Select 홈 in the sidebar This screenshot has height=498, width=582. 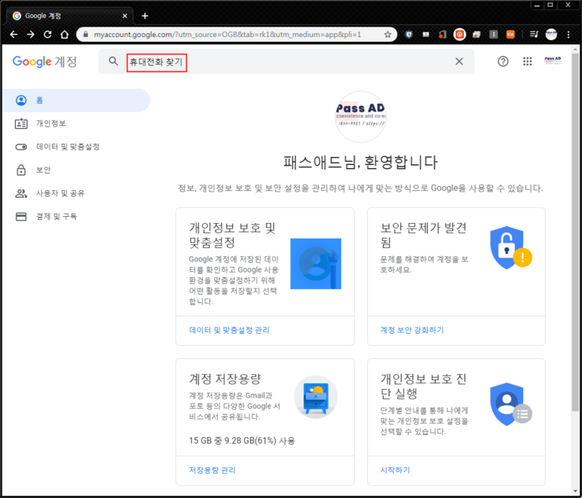coord(76,100)
